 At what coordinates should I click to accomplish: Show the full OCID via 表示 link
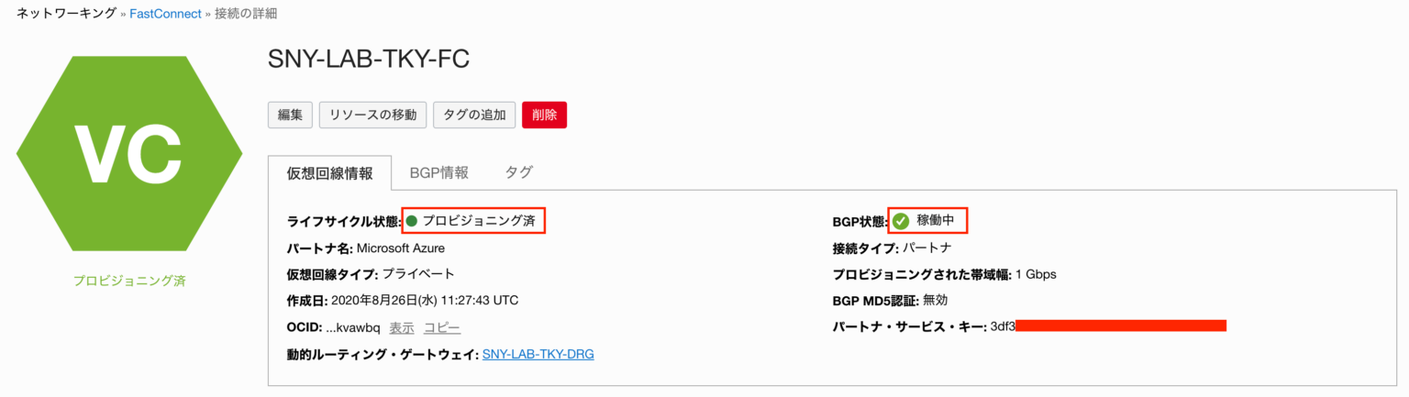pos(402,327)
